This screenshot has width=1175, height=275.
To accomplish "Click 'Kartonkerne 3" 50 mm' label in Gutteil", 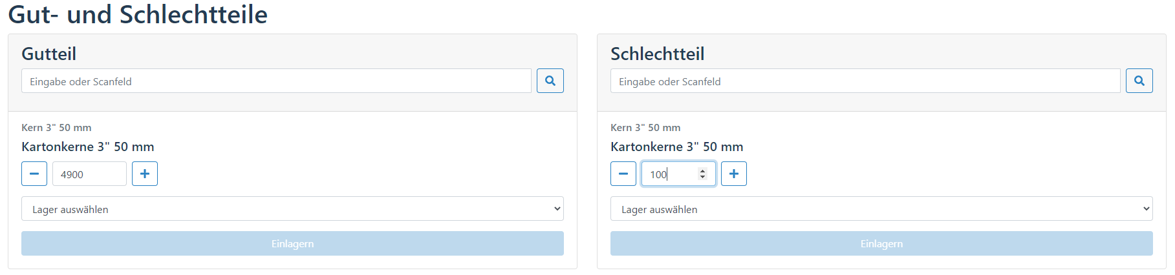I will point(88,147).
